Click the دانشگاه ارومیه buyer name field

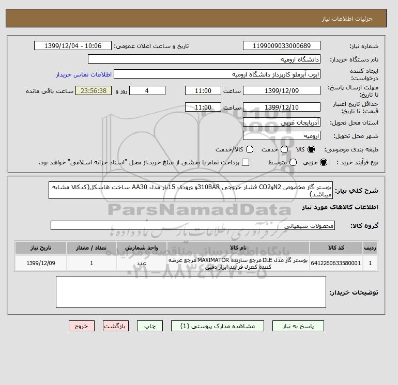pos(204,59)
